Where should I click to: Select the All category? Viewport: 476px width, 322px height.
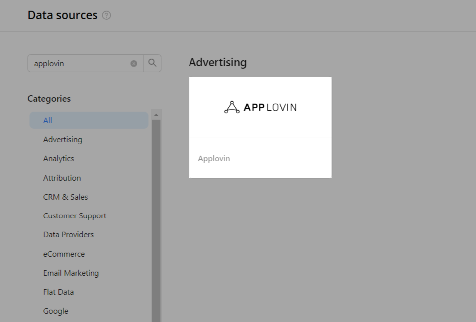89,120
